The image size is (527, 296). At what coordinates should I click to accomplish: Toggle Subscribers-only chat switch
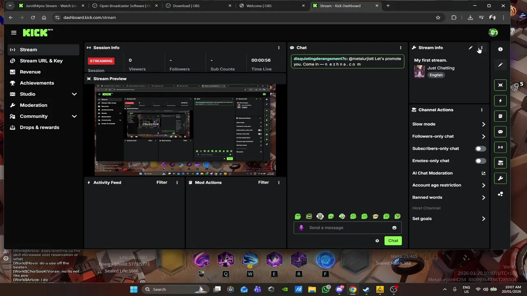480,148
